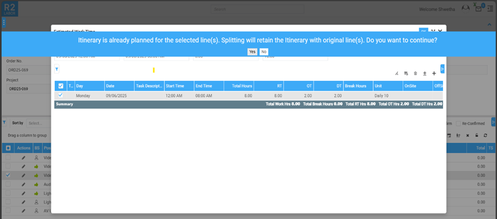
Task: Click the Total column header in background grid
Action: pos(476,148)
